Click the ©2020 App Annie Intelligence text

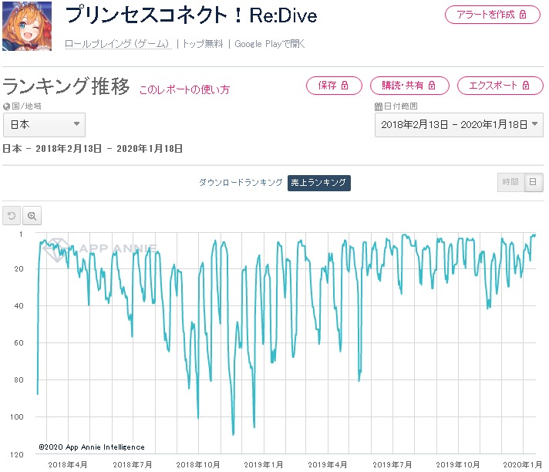(x=92, y=447)
